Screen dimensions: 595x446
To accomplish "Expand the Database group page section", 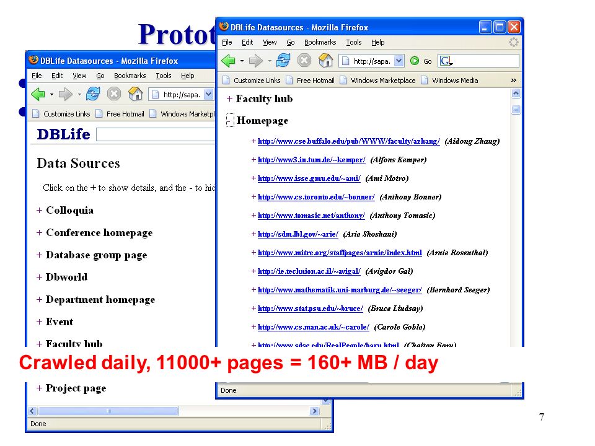I will tap(39, 255).
